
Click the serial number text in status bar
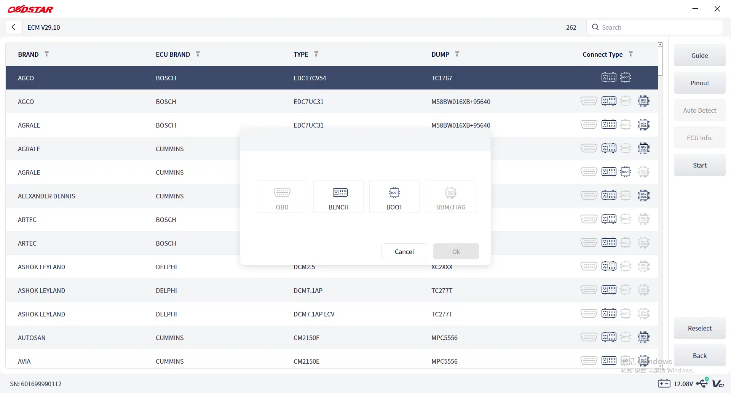[36, 384]
